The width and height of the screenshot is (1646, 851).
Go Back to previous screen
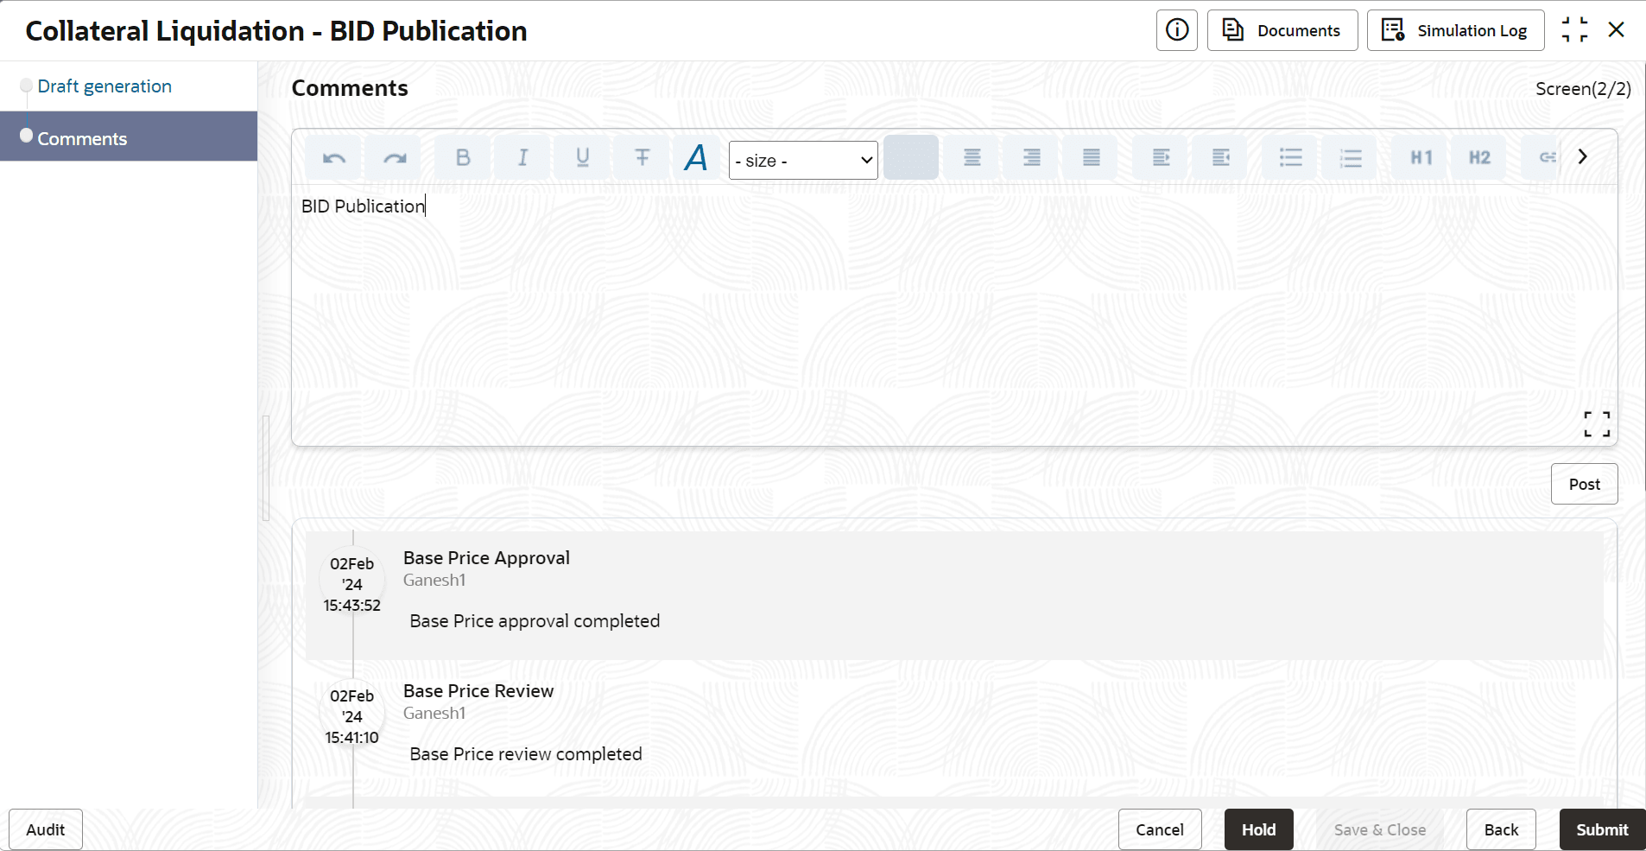[x=1501, y=829]
